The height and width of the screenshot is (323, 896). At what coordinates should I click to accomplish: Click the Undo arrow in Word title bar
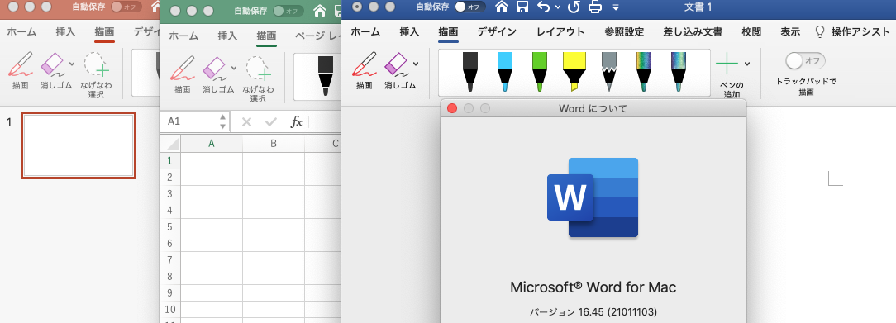click(x=543, y=7)
